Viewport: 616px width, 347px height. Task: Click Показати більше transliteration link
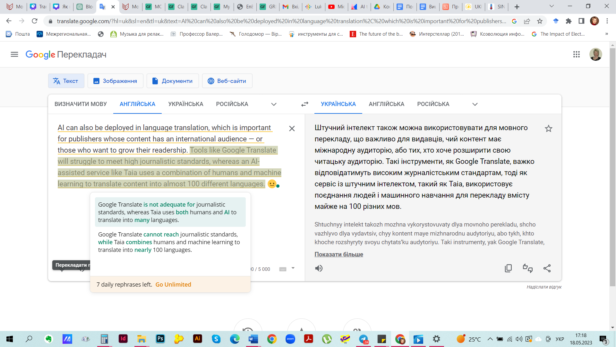339,254
